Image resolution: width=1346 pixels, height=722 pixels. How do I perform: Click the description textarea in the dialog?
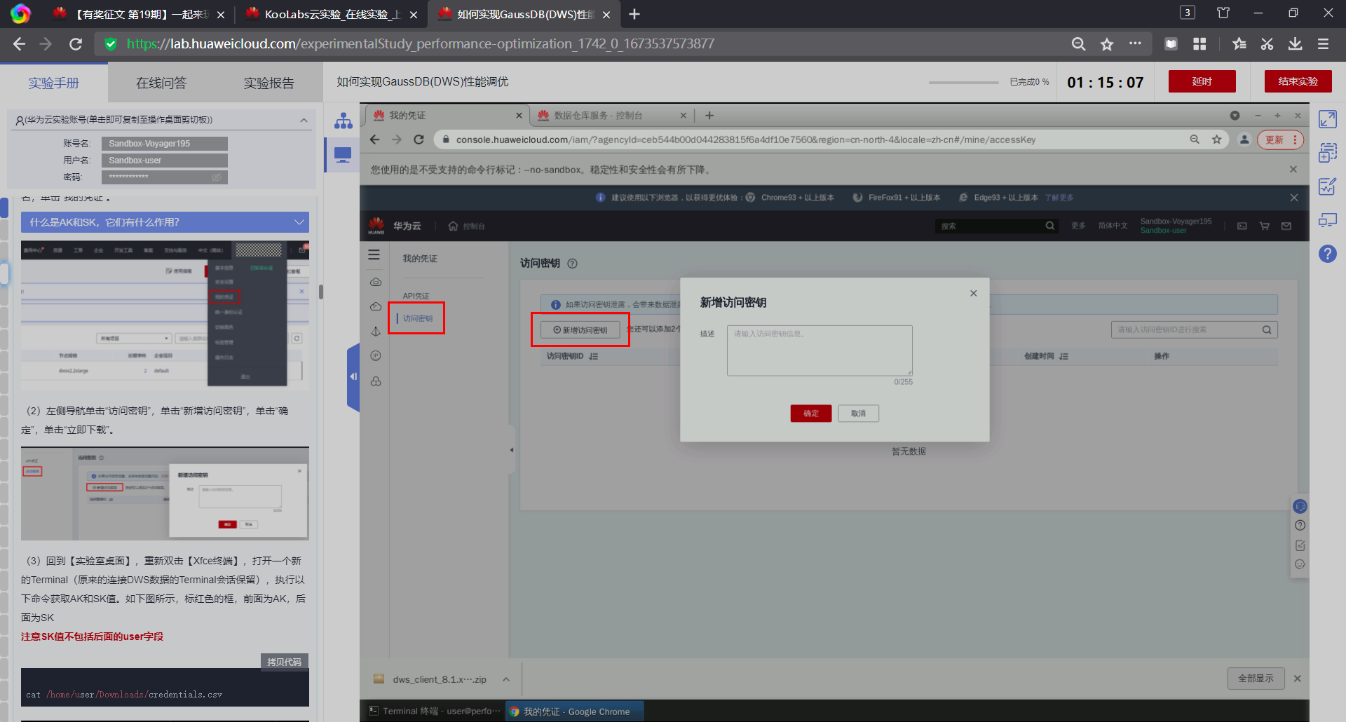(820, 350)
